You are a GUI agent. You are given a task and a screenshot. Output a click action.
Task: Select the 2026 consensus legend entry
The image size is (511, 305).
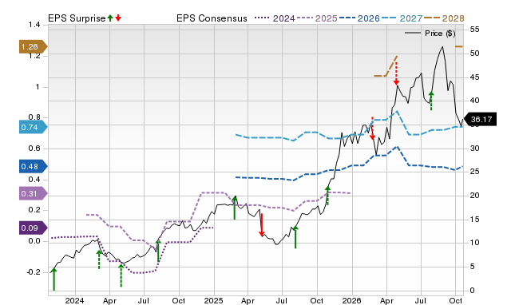pos(359,18)
